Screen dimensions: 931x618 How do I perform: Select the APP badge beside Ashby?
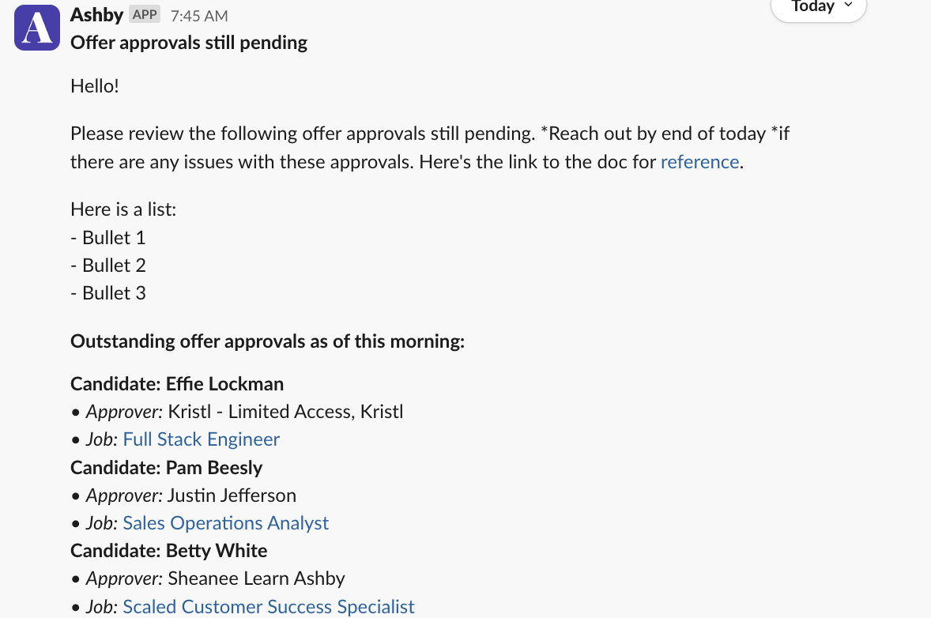coord(145,14)
